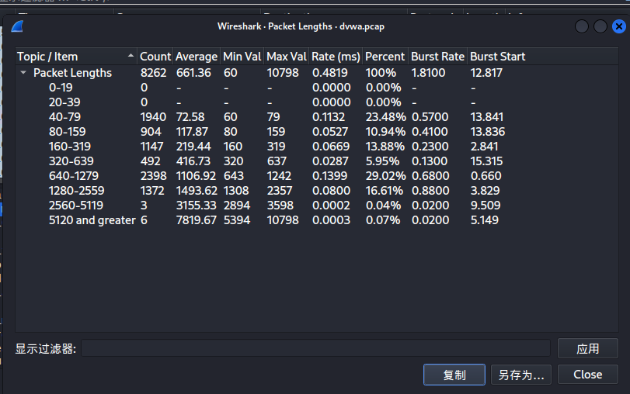Select the 160-319 length row
Image resolution: width=630 pixels, height=394 pixels.
pyautogui.click(x=317, y=147)
